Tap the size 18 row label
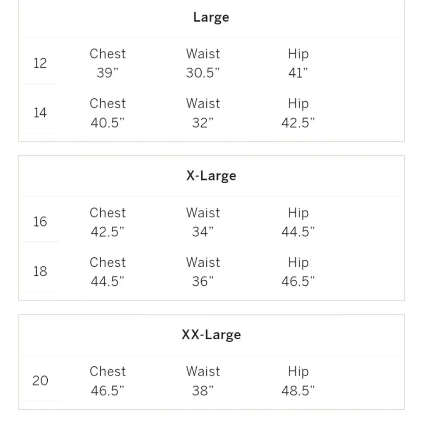This screenshot has width=422, height=422. [x=40, y=271]
